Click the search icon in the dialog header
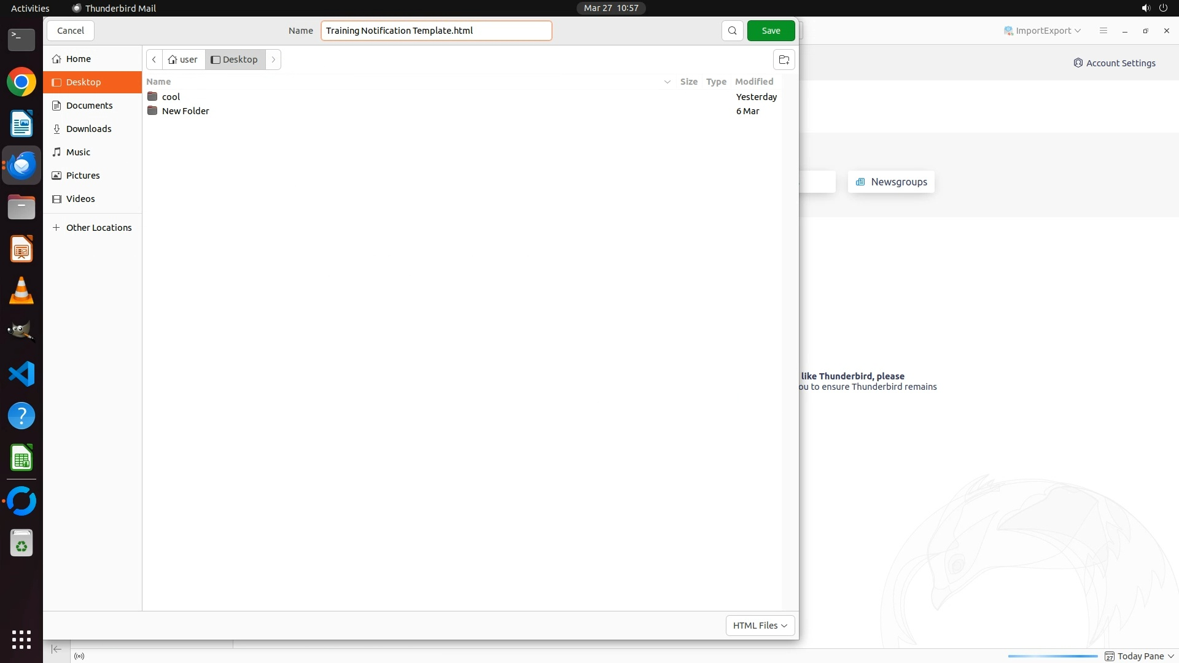1179x663 pixels. pos(732,31)
